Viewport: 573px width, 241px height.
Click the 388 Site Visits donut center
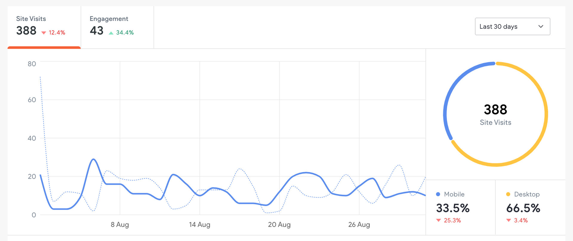point(495,114)
